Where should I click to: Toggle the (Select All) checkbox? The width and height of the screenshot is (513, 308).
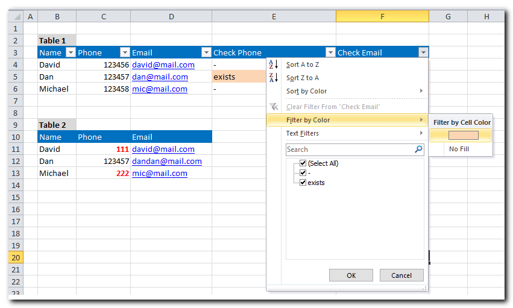(303, 163)
